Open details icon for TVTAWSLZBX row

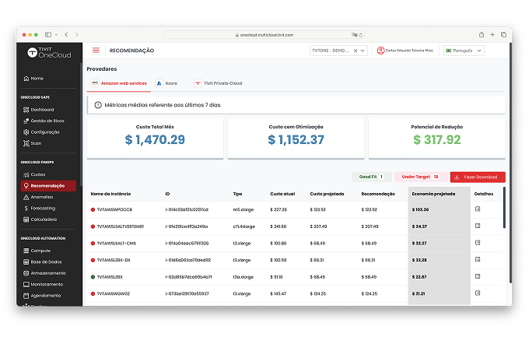coord(478,276)
